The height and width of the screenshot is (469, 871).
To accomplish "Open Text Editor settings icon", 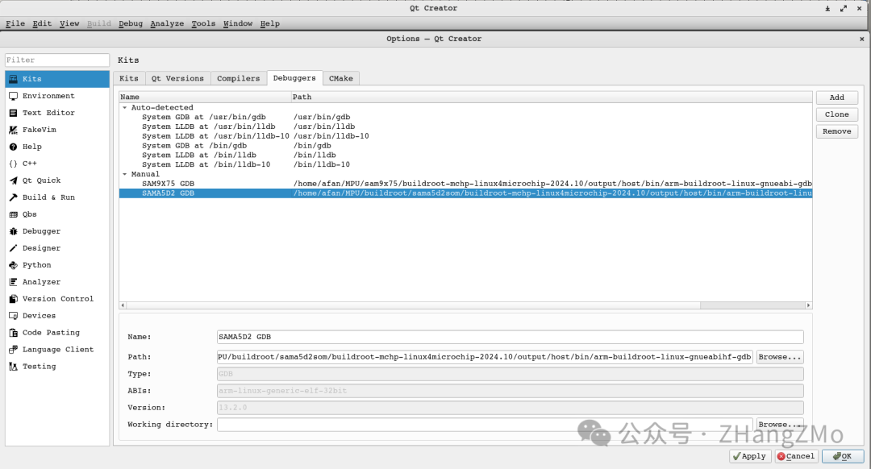I will (14, 113).
